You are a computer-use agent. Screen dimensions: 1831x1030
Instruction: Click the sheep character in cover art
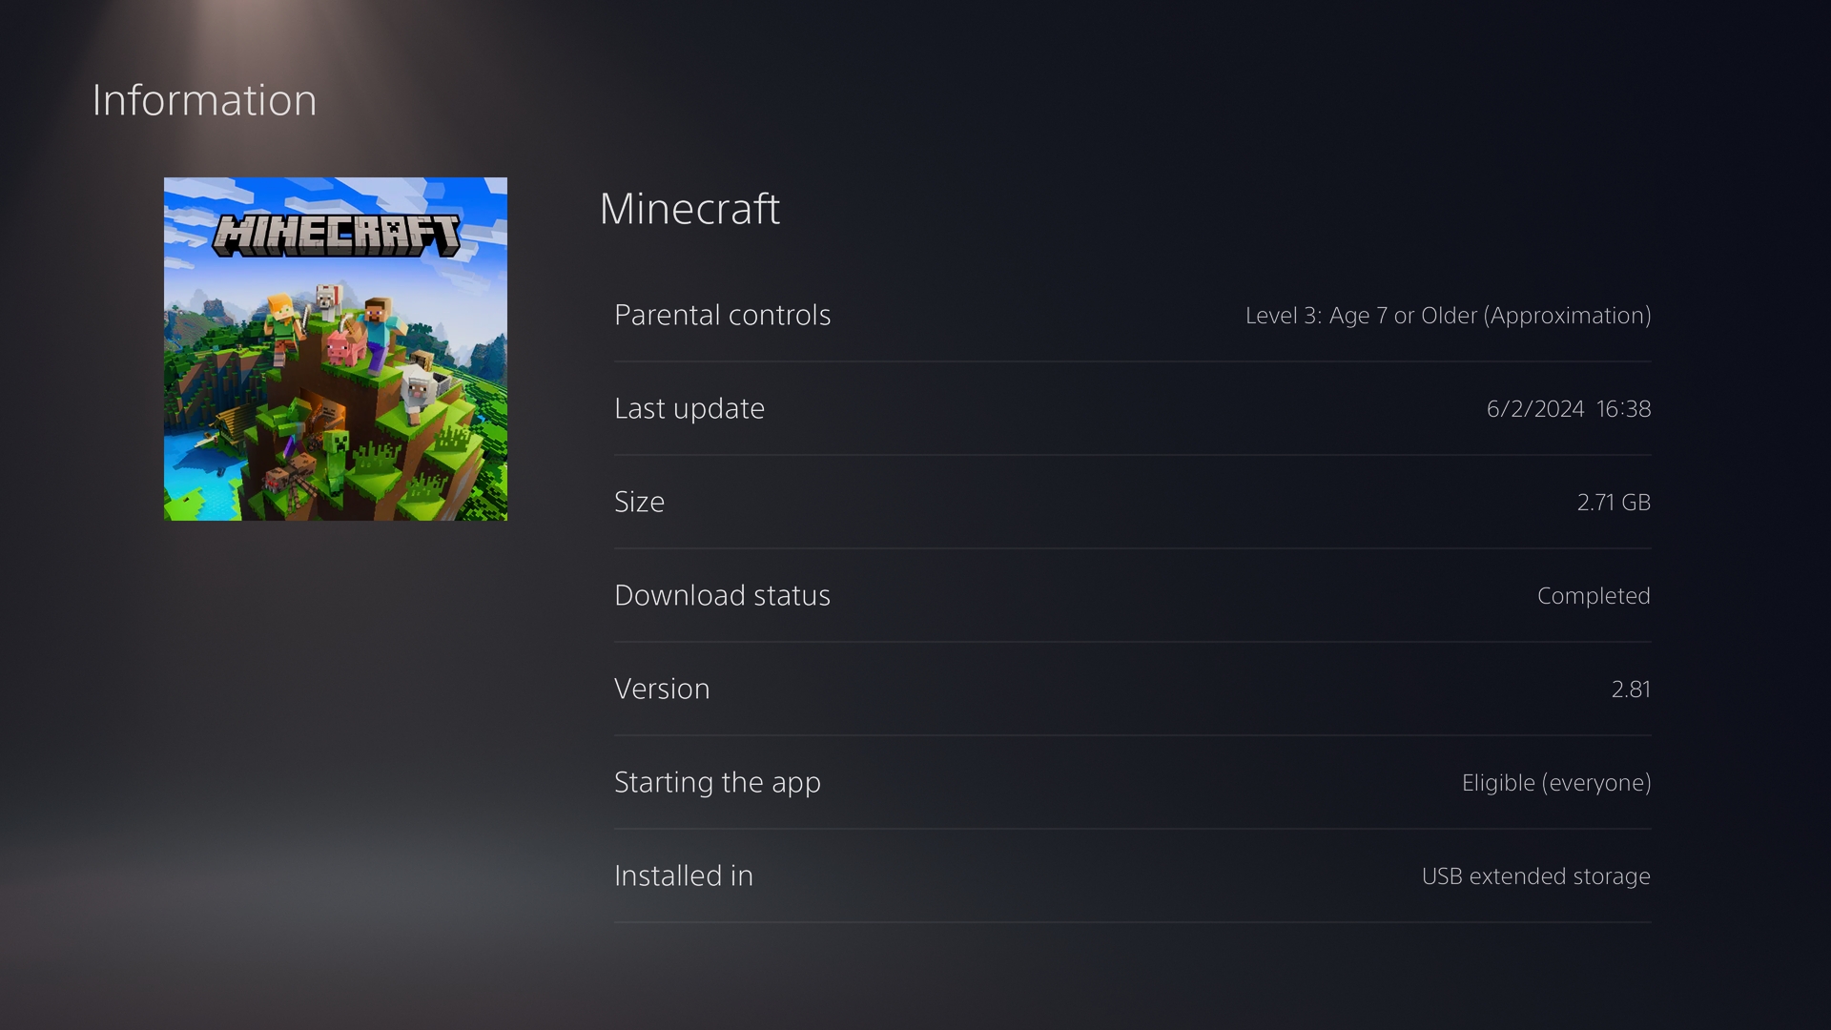[x=416, y=391]
